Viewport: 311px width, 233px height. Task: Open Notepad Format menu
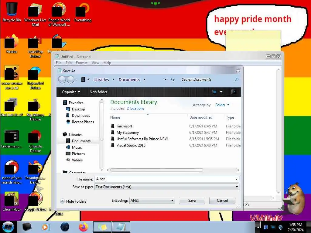point(81,63)
